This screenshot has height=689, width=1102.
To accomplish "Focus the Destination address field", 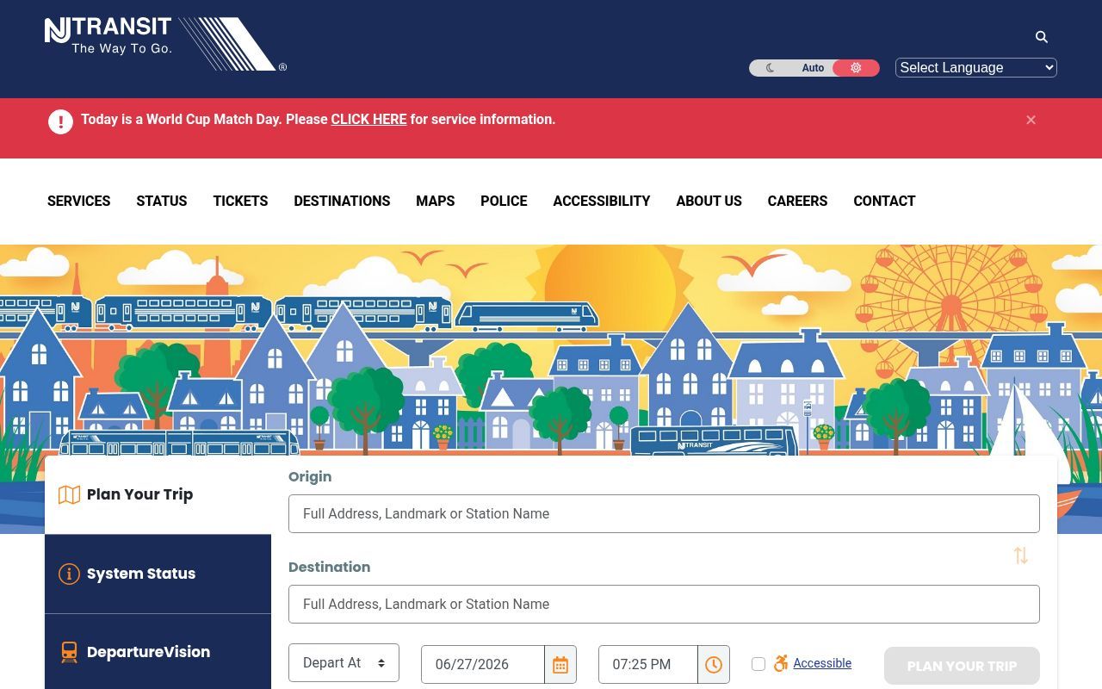I will [664, 604].
